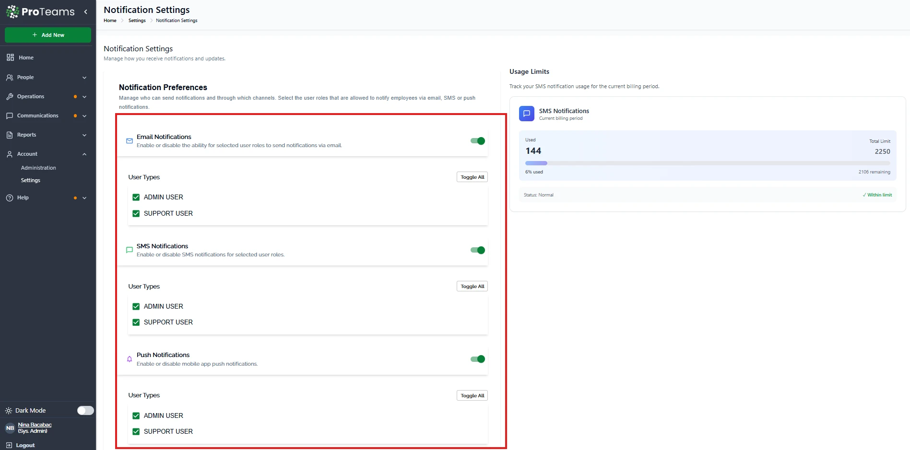The height and width of the screenshot is (450, 910).
Task: Open Administration under Account
Action: 38,168
